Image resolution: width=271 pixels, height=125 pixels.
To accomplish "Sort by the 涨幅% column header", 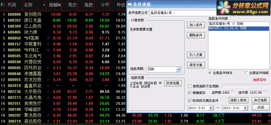I will pos(55,5).
